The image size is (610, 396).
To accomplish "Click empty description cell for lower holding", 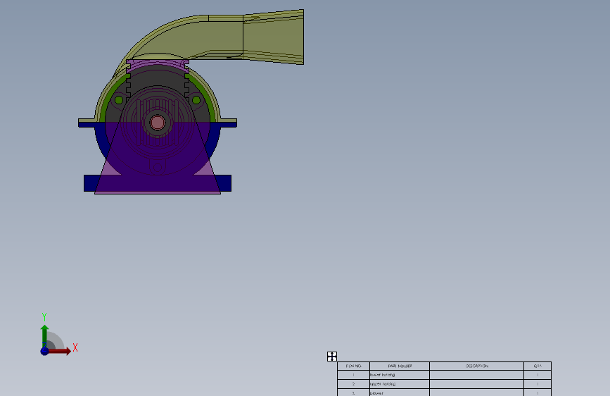I will point(476,375).
